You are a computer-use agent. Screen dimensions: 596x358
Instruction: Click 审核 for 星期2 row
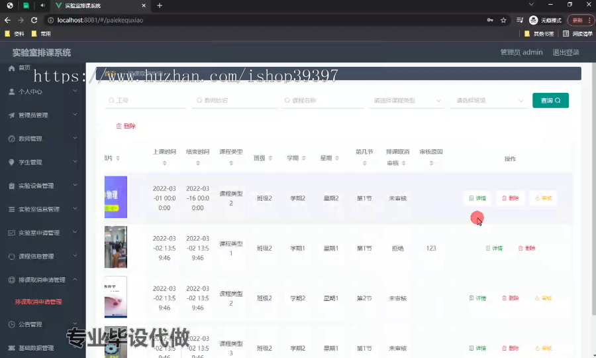coord(543,198)
